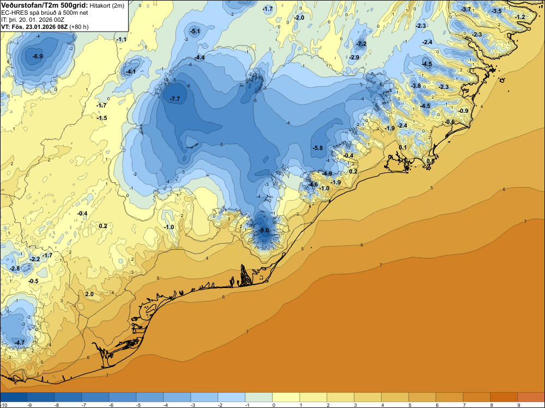
Task: Select the -7.2 temperature label
Action: (x=361, y=44)
